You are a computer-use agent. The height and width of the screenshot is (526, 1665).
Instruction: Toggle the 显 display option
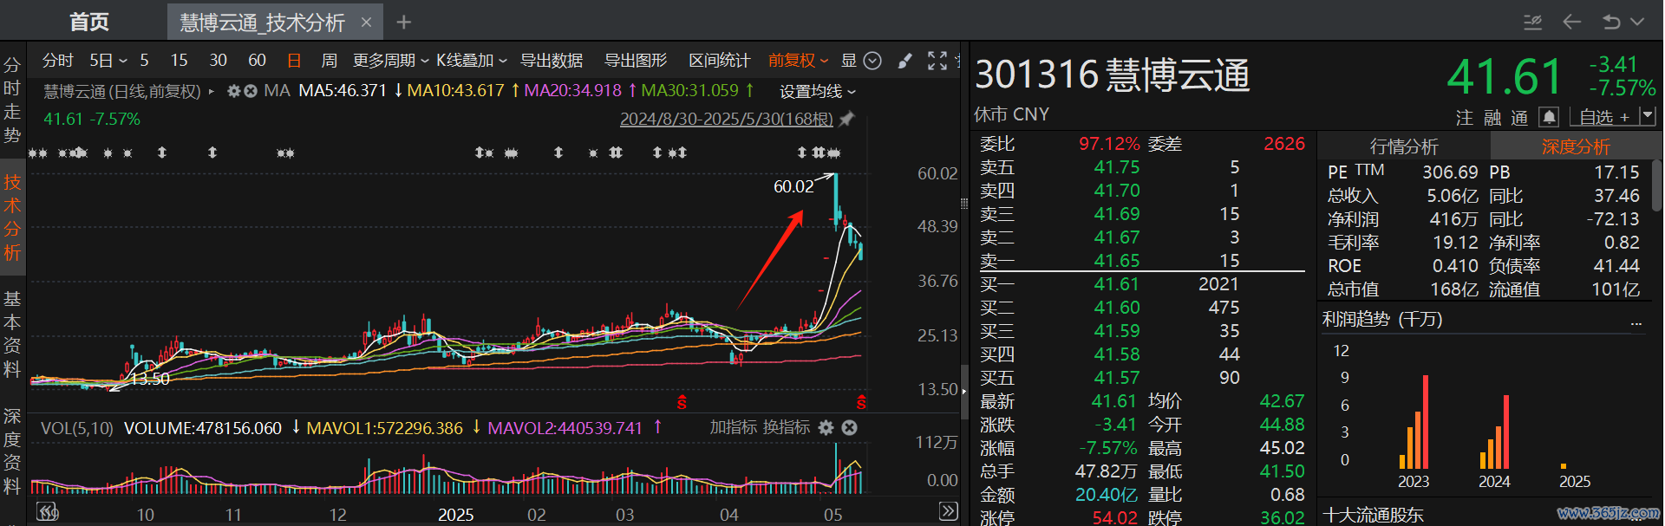pyautogui.click(x=849, y=61)
